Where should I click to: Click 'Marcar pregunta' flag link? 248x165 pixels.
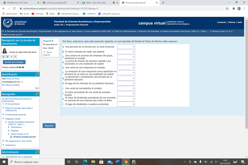click(47, 53)
